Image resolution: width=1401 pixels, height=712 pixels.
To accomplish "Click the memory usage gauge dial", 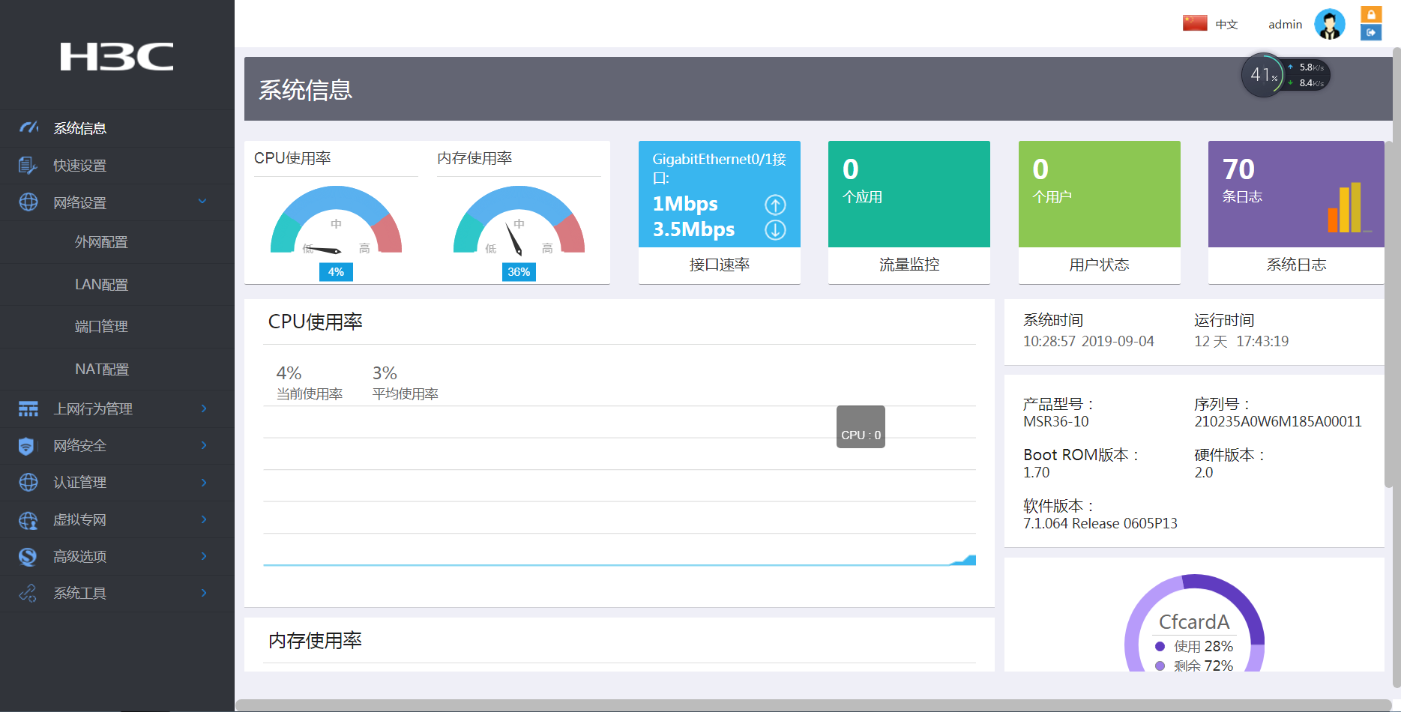I will coord(519,220).
